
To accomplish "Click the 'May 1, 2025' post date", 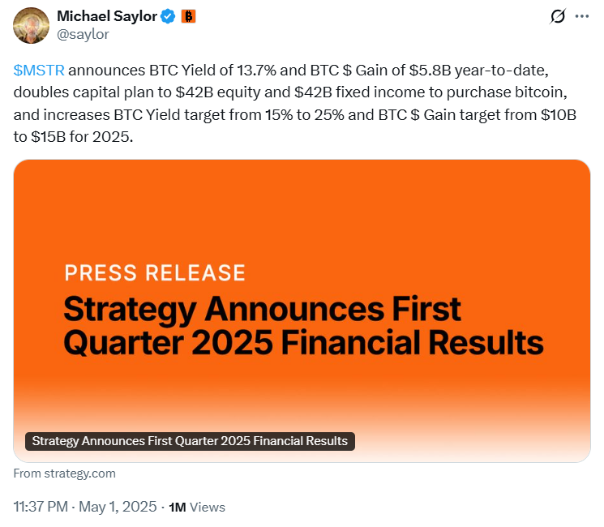I will click(x=118, y=507).
